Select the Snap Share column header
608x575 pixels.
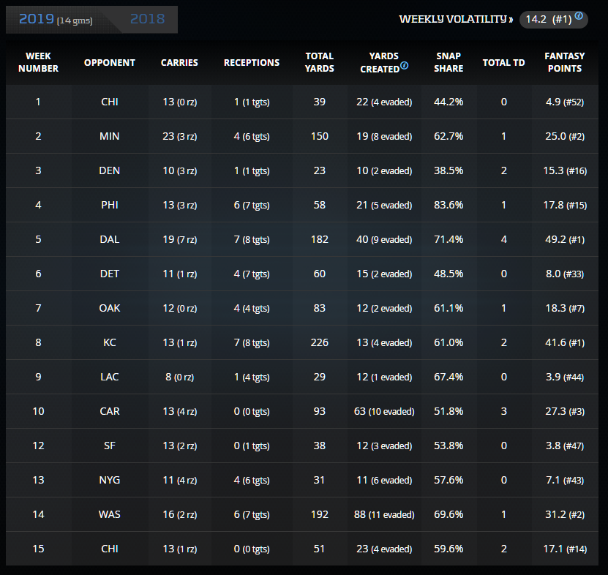[x=449, y=62]
